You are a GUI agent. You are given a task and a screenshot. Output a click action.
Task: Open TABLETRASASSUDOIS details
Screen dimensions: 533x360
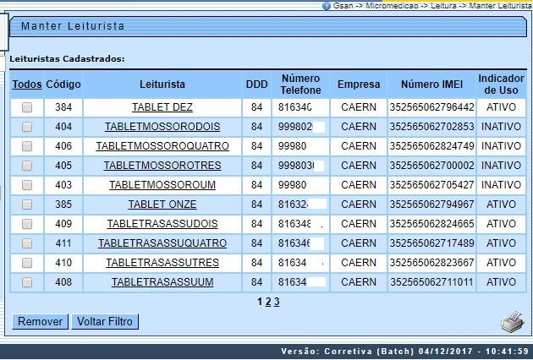click(162, 224)
